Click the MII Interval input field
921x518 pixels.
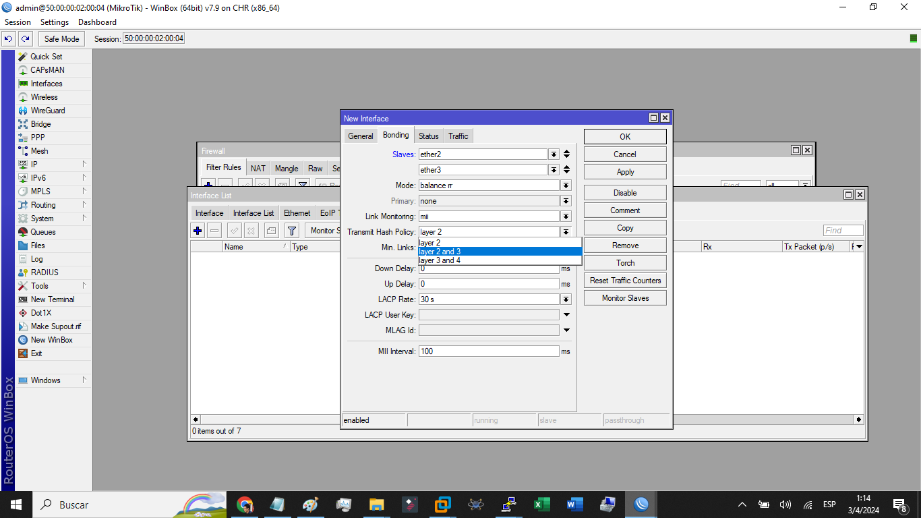point(489,351)
